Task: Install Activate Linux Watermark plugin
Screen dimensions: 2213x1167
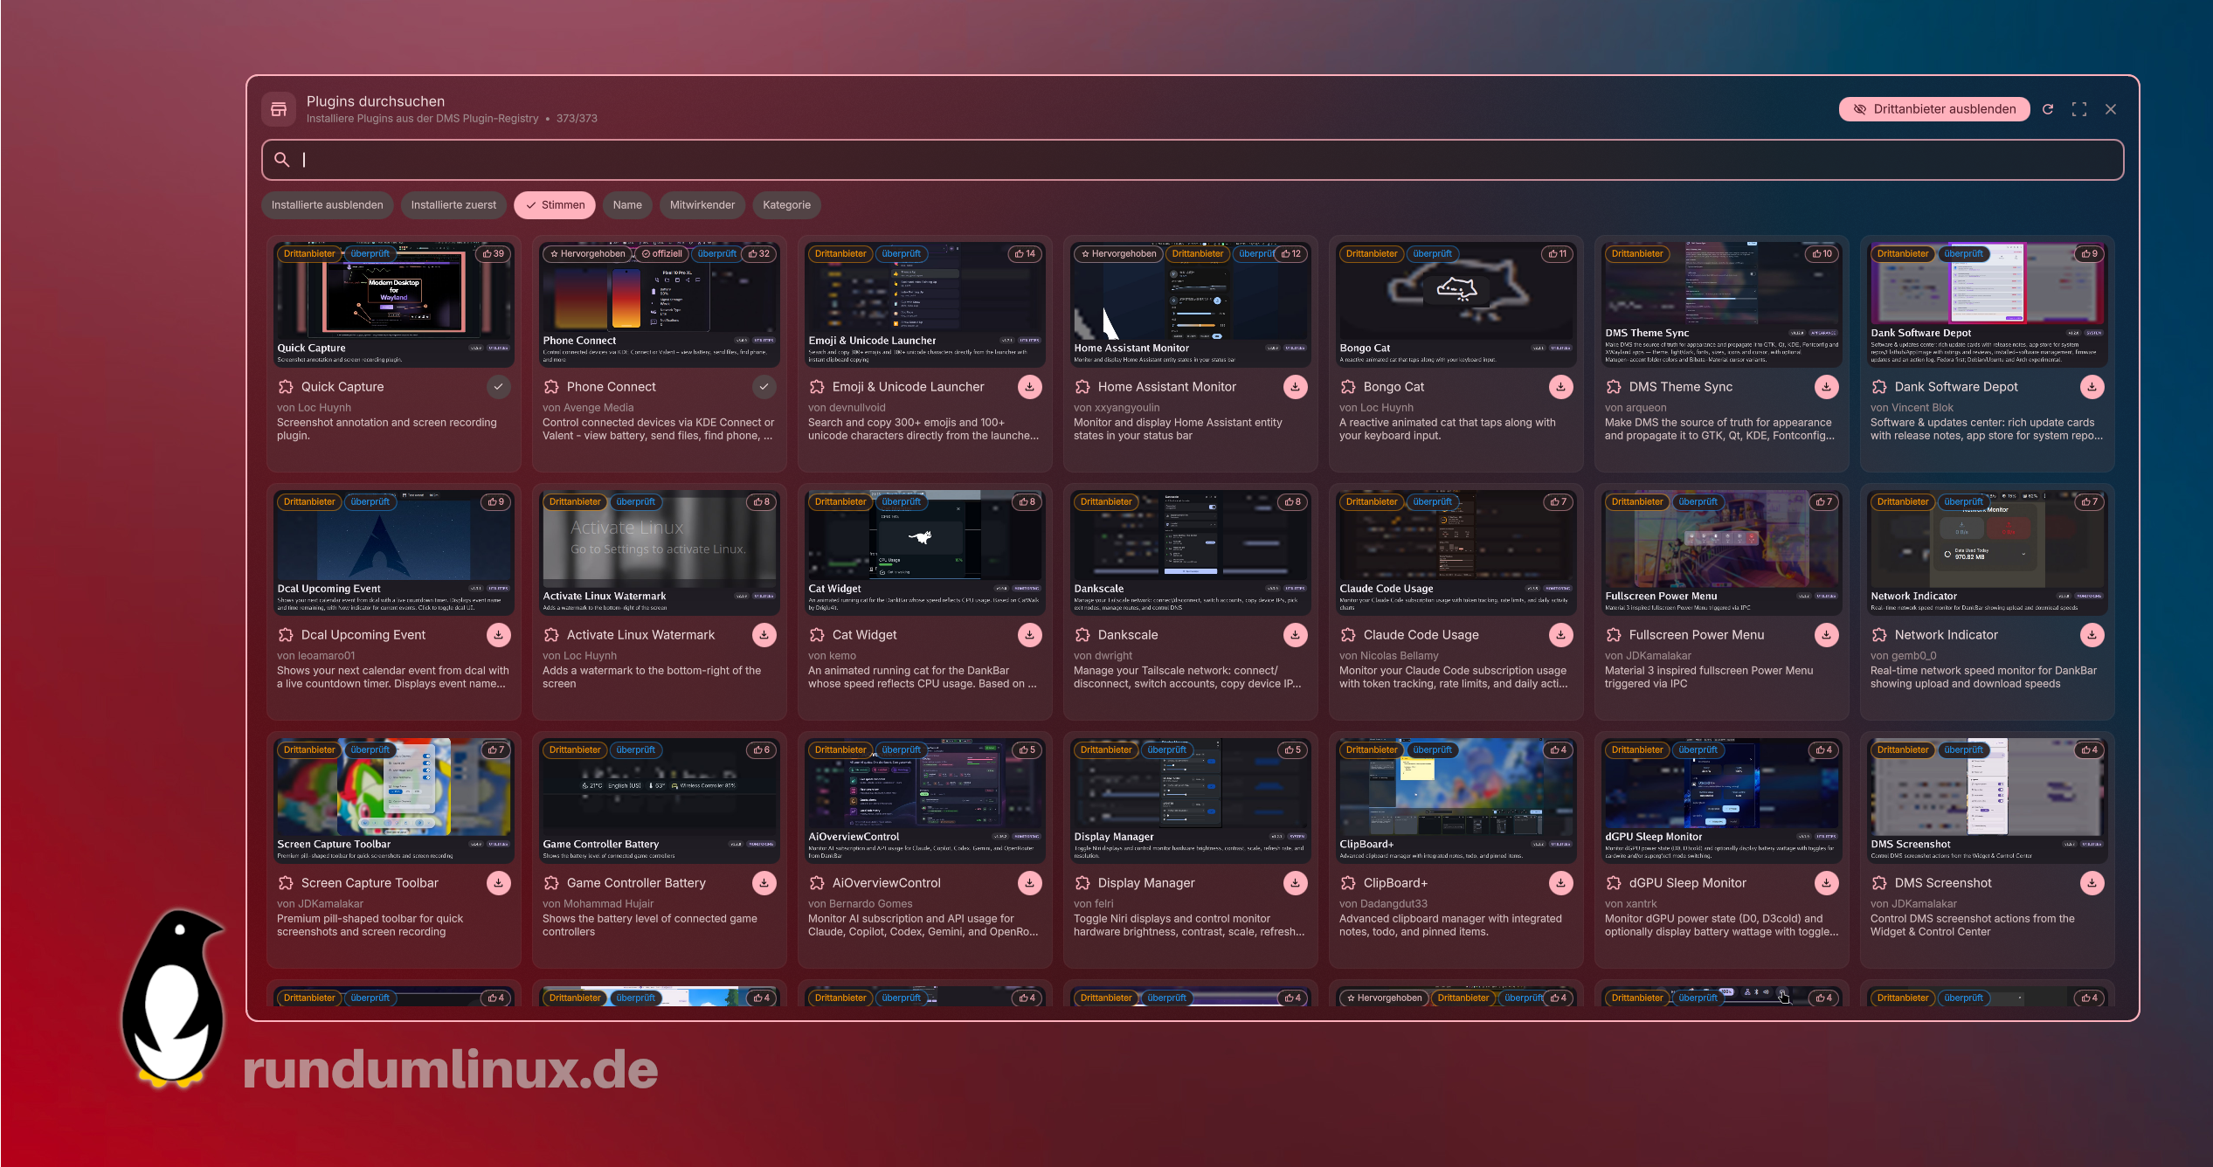Action: click(764, 635)
